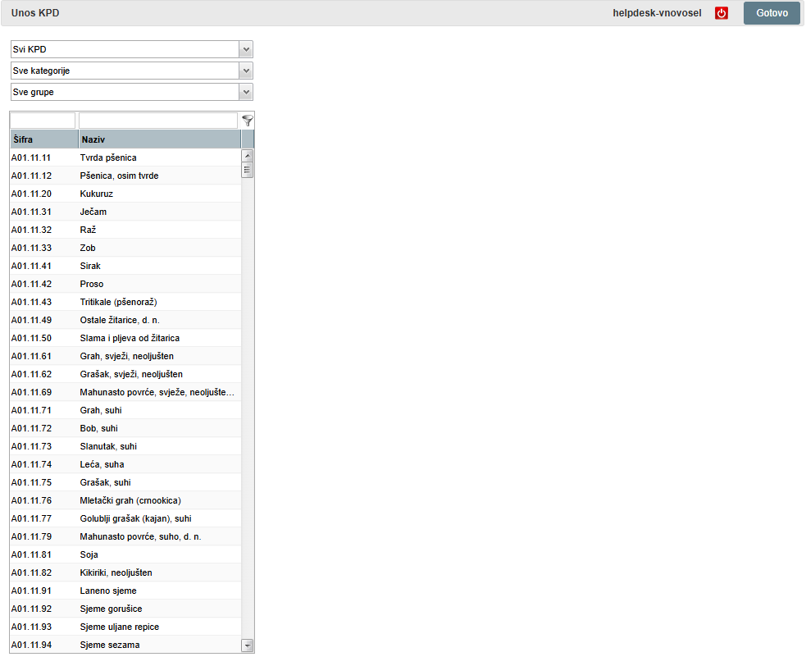Click the scrollbar down arrow
The image size is (806, 666).
[248, 646]
